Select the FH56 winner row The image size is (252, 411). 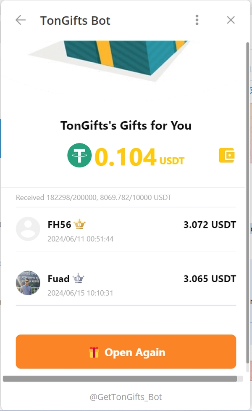tap(126, 229)
